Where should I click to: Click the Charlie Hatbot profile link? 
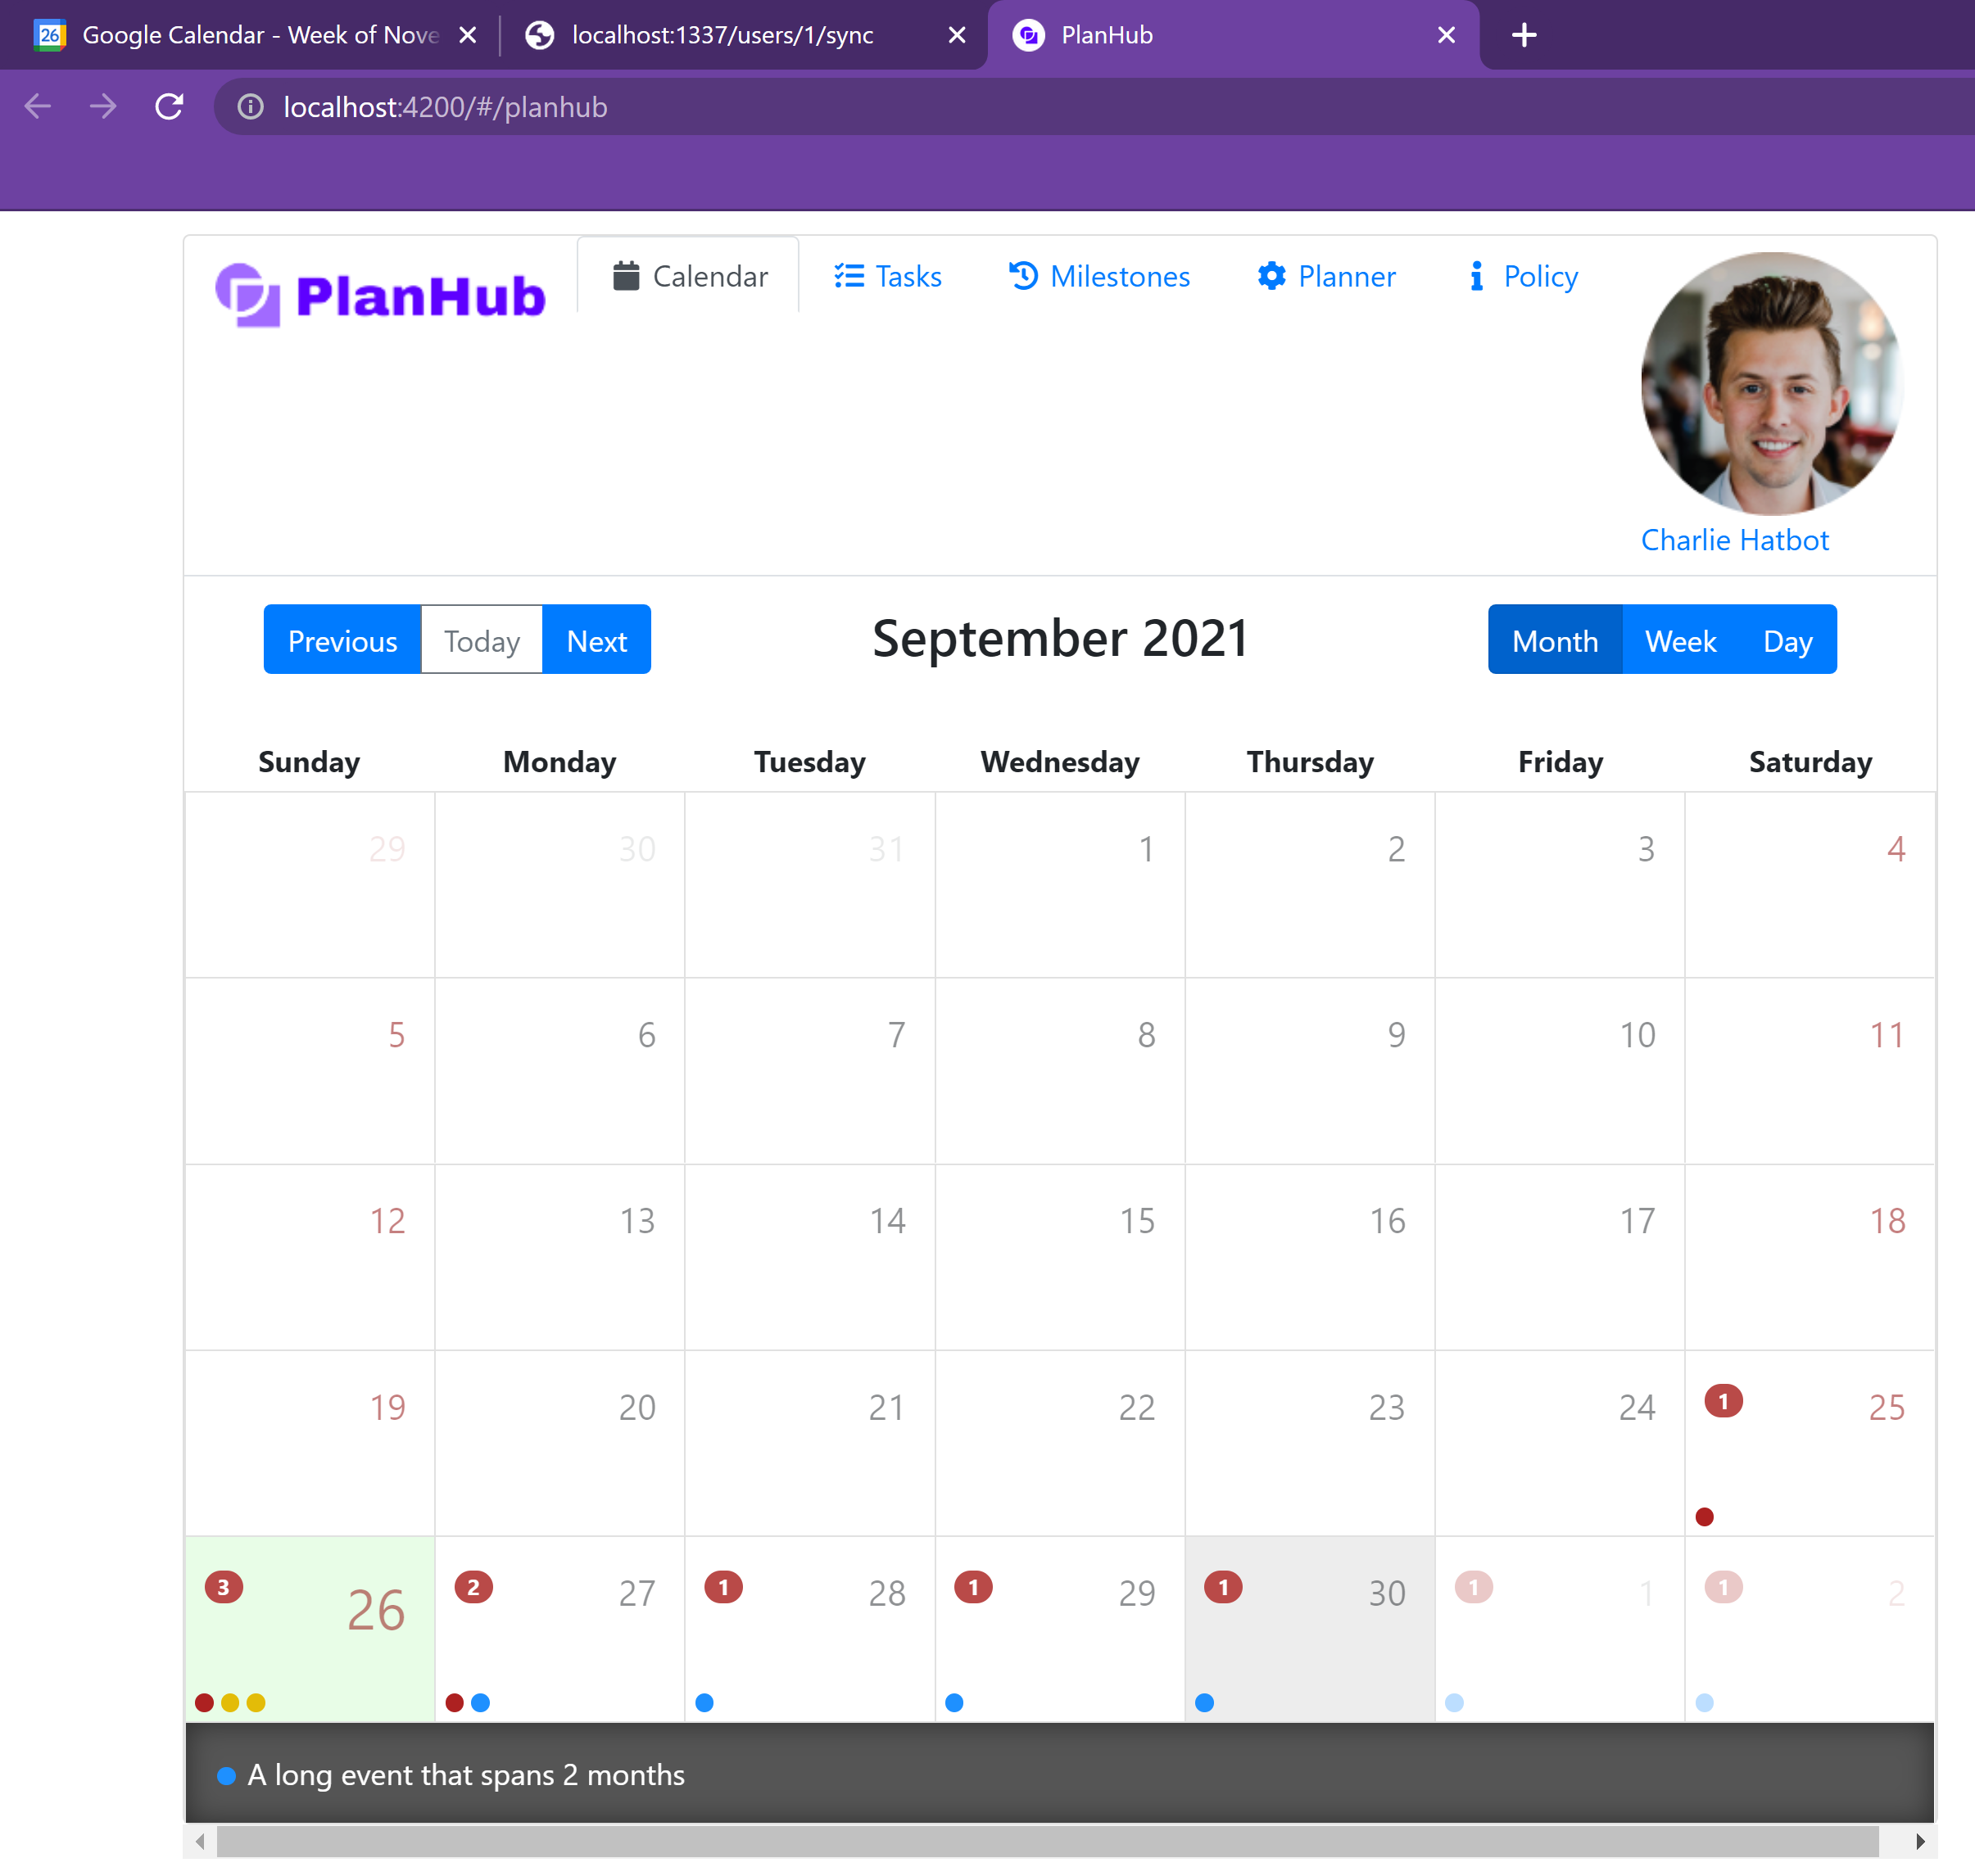(1734, 540)
